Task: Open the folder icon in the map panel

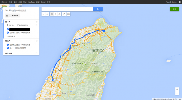Action: (x=7, y=16)
